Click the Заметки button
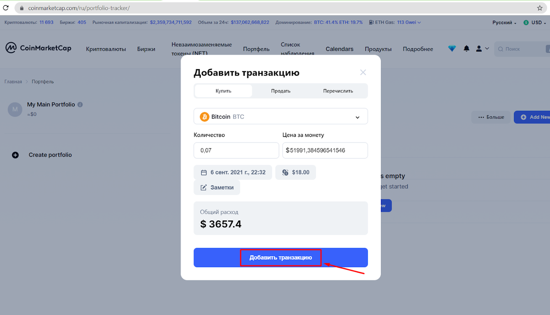 point(217,188)
